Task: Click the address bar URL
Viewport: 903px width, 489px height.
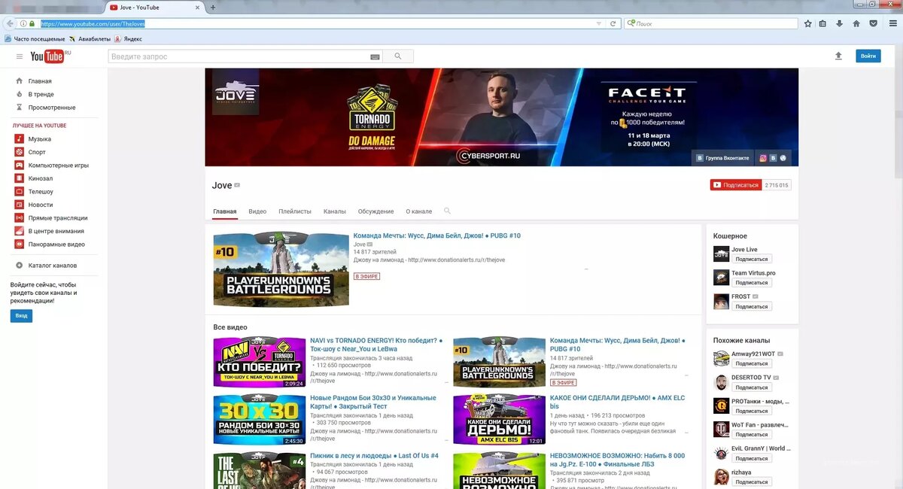Action: click(93, 23)
